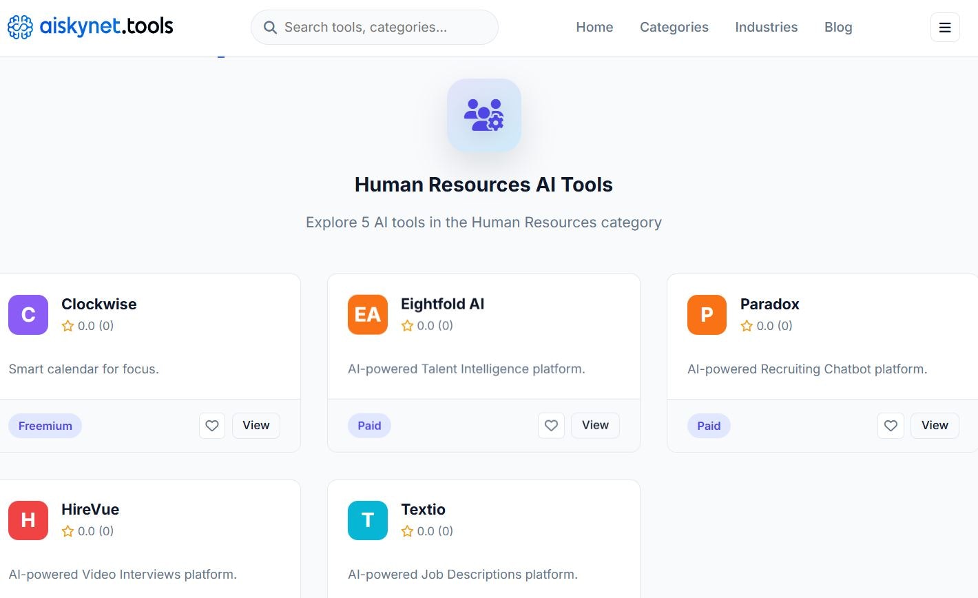Click 'AI-powered Recruiting Chatbot platform.' text
The height and width of the screenshot is (598, 978).
tap(807, 369)
